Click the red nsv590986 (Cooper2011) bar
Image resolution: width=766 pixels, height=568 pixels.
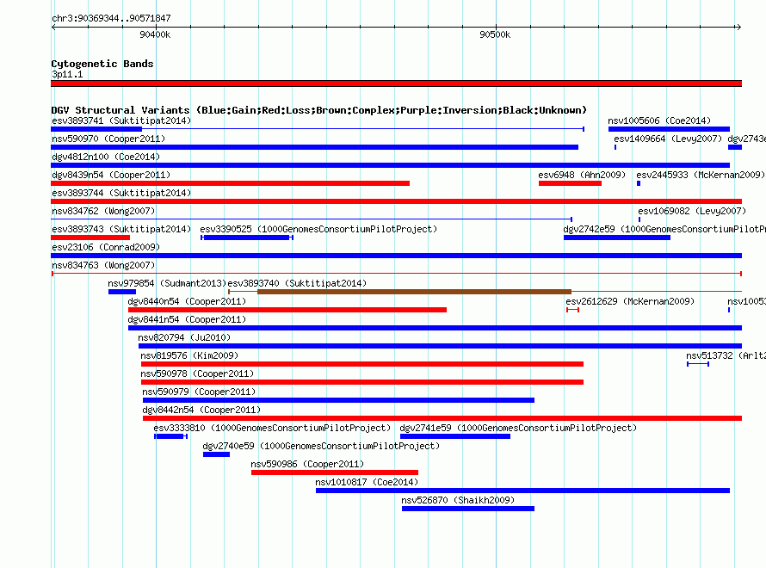coord(335,472)
